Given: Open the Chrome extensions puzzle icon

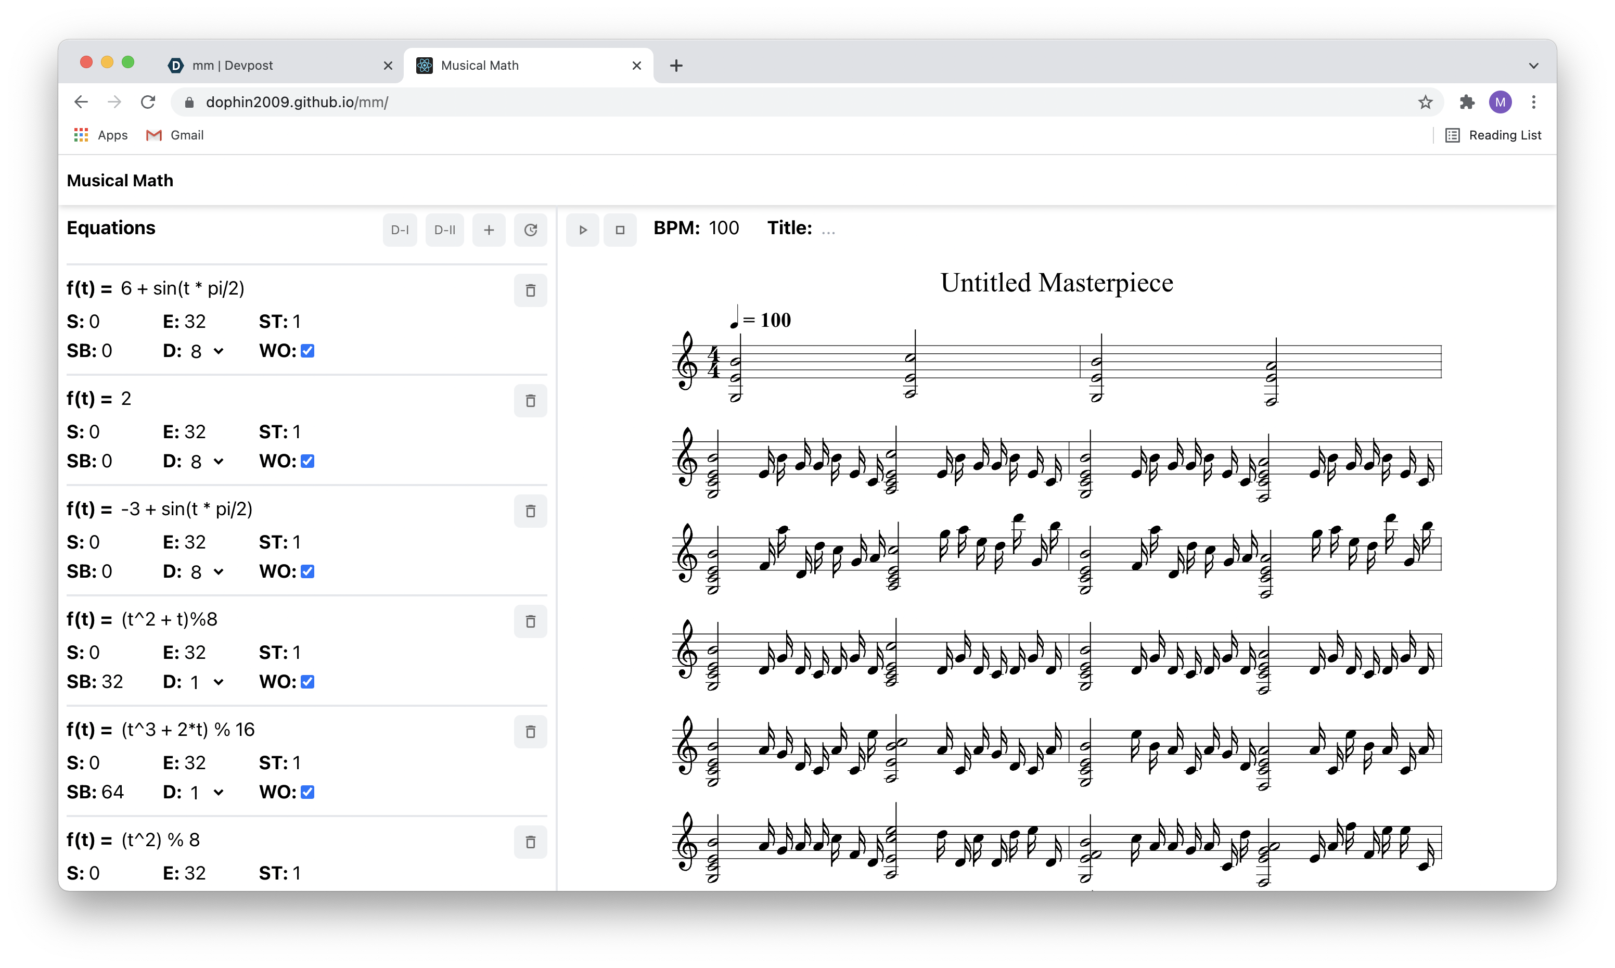Looking at the screenshot, I should click(1467, 103).
